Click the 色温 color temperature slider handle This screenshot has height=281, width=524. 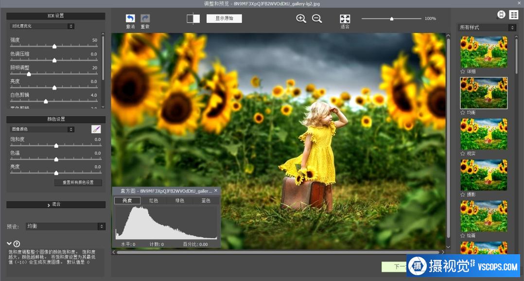click(x=56, y=159)
